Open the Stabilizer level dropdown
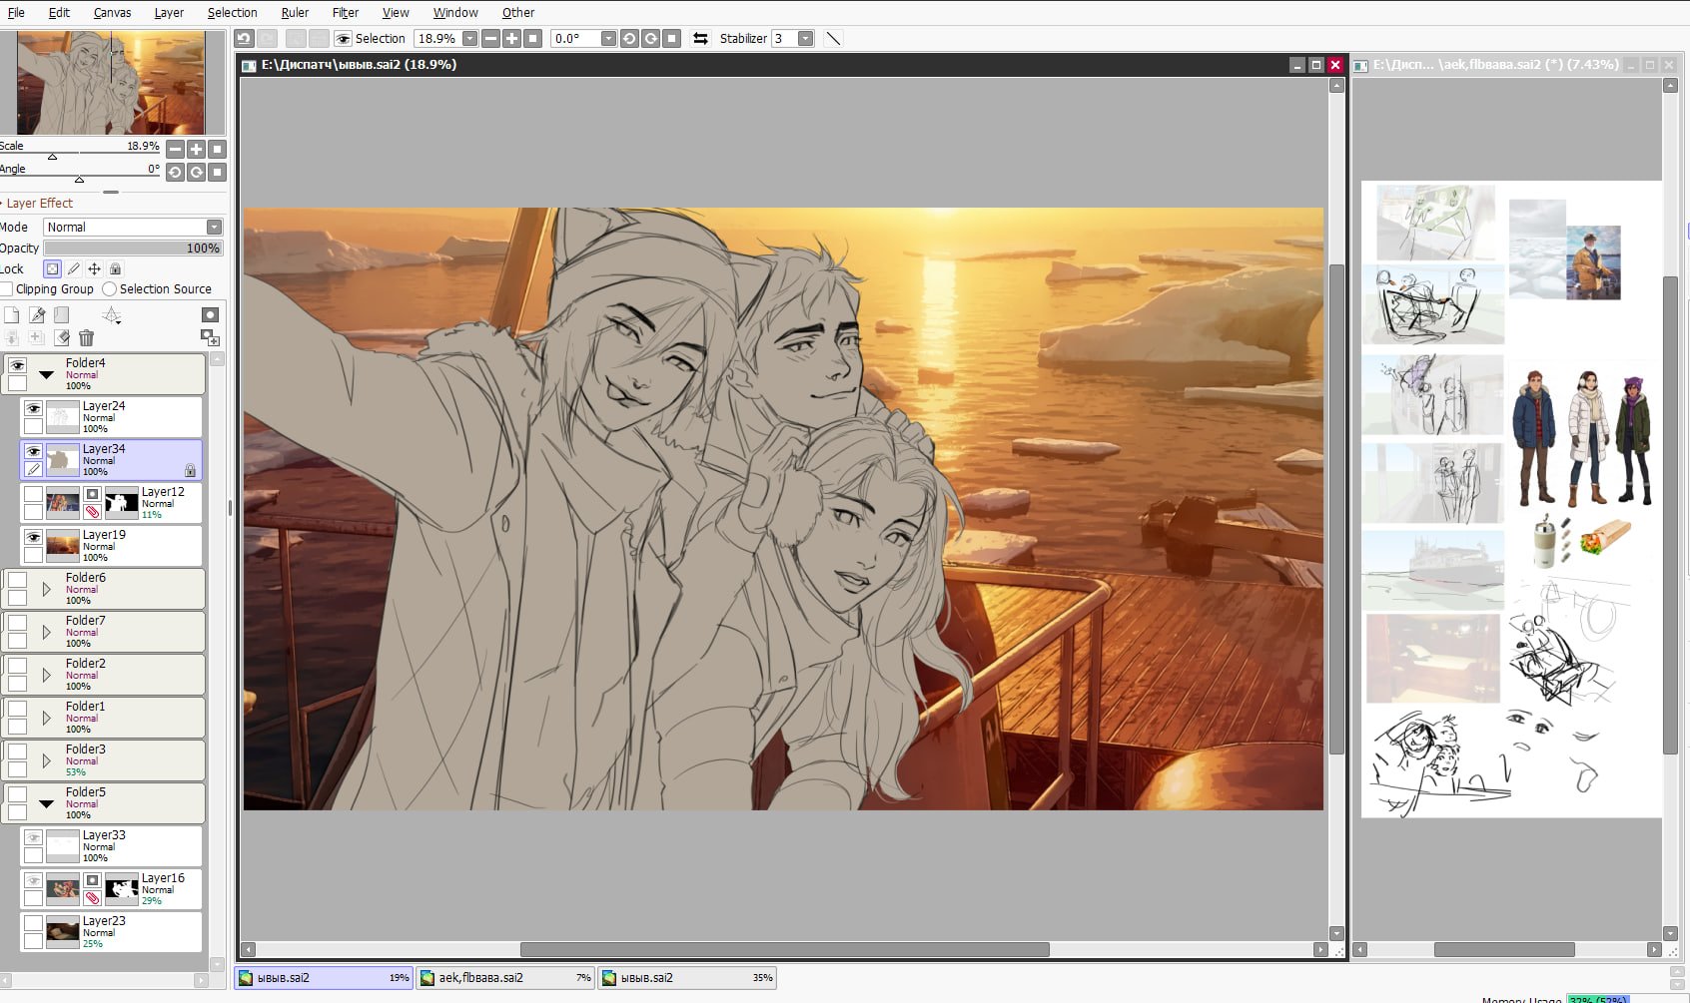This screenshot has height=1003, width=1690. tap(805, 39)
